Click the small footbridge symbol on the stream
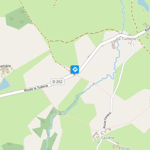 coord(94,84)
